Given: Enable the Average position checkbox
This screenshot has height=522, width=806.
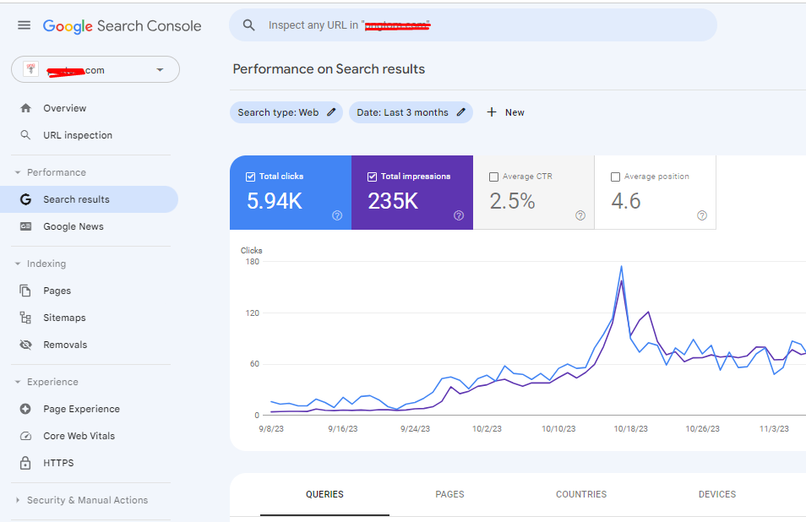Looking at the screenshot, I should click(x=615, y=177).
